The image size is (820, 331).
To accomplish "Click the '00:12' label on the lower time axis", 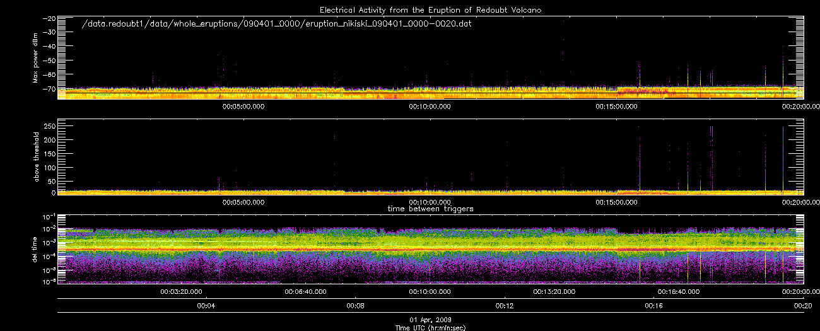I will pyautogui.click(x=504, y=306).
